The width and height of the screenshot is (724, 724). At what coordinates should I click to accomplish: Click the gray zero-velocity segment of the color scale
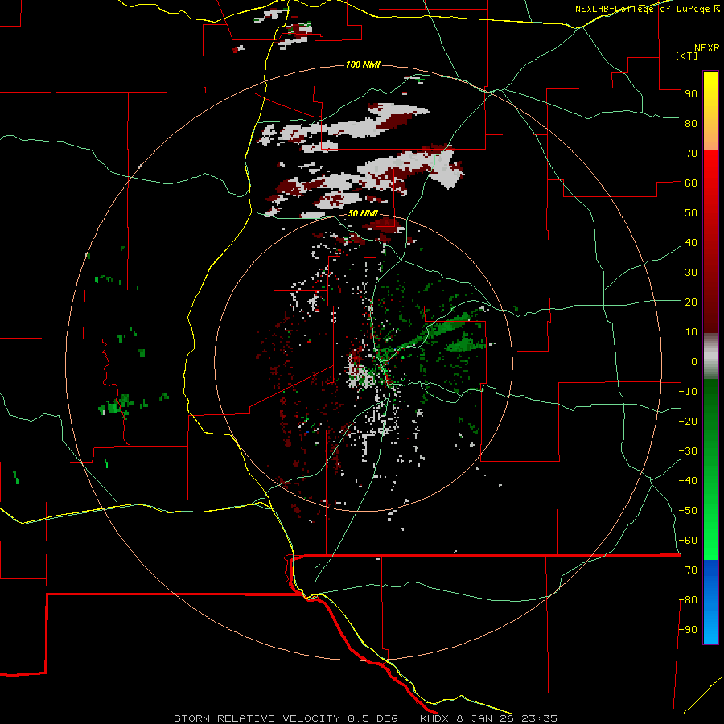pyautogui.click(x=710, y=356)
